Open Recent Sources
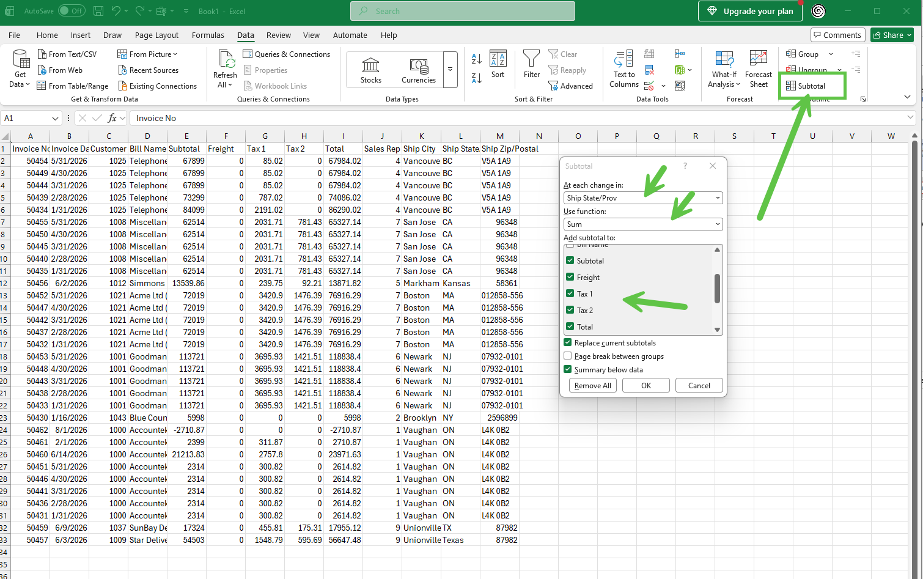The height and width of the screenshot is (579, 923). pyautogui.click(x=148, y=70)
